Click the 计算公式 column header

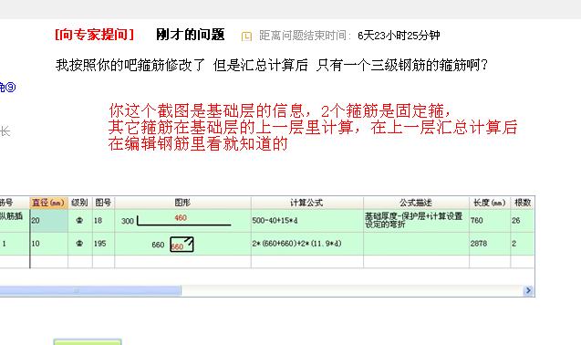click(x=306, y=203)
